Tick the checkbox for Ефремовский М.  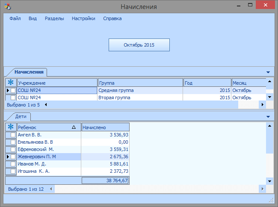13,149
